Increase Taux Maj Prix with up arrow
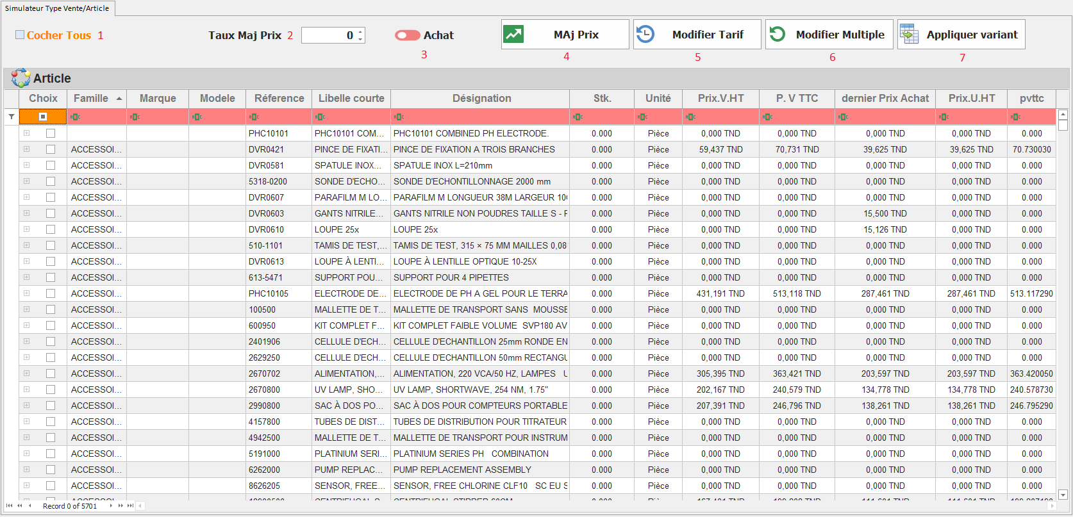1073x517 pixels. pyautogui.click(x=361, y=31)
